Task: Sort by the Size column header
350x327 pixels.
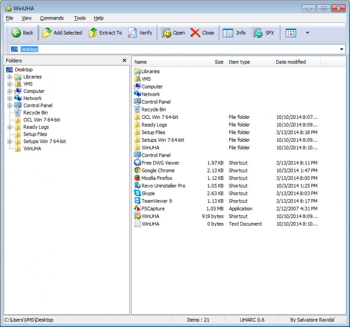Action: pos(219,62)
